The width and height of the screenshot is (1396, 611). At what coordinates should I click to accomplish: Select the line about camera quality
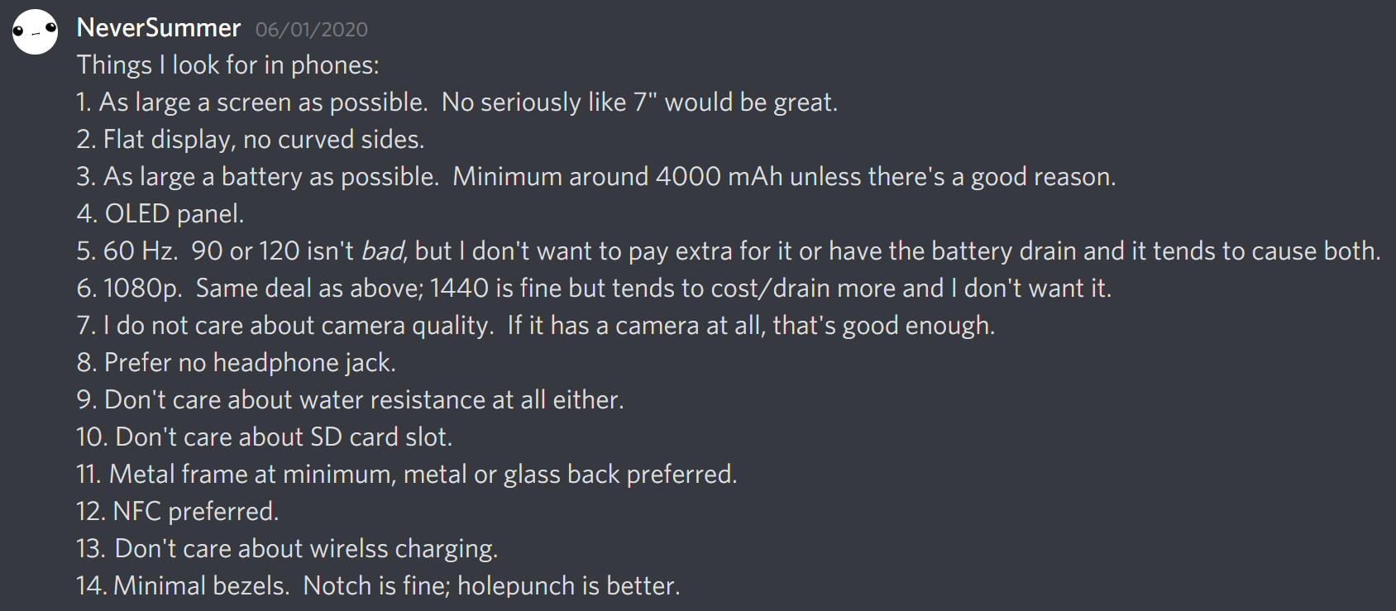536,326
